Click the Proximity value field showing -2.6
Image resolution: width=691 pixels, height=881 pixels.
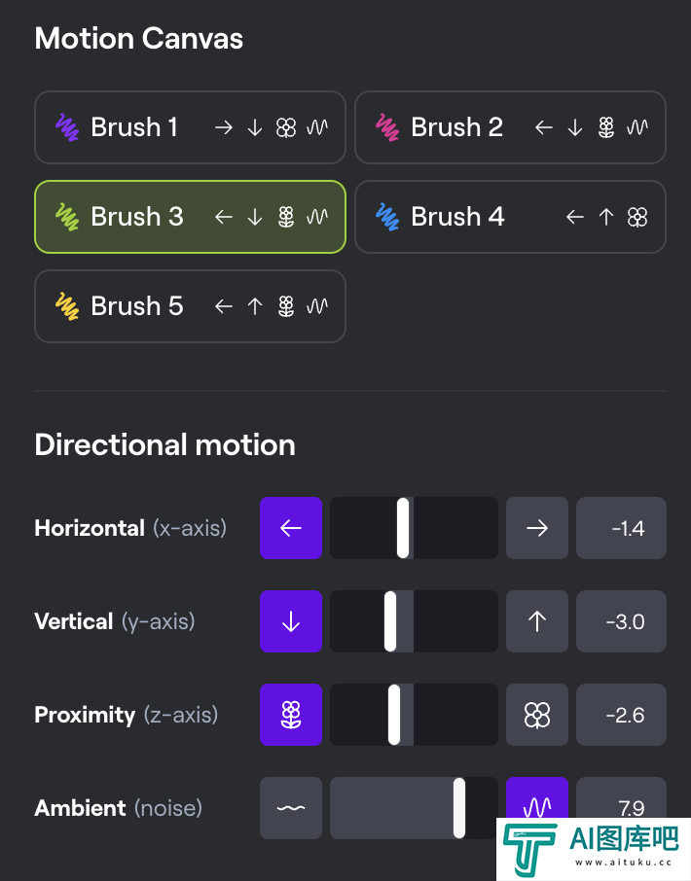[x=621, y=715]
